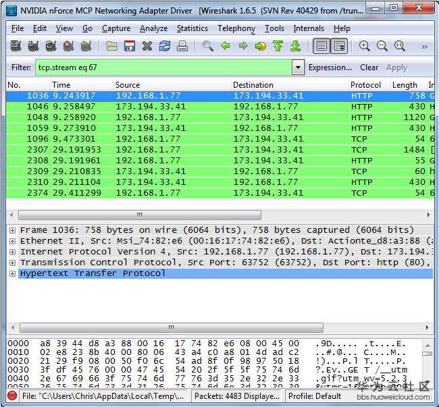This screenshot has height=407, width=439.
Task: Click the hex dump offset 0030 row
Action: pos(207,369)
